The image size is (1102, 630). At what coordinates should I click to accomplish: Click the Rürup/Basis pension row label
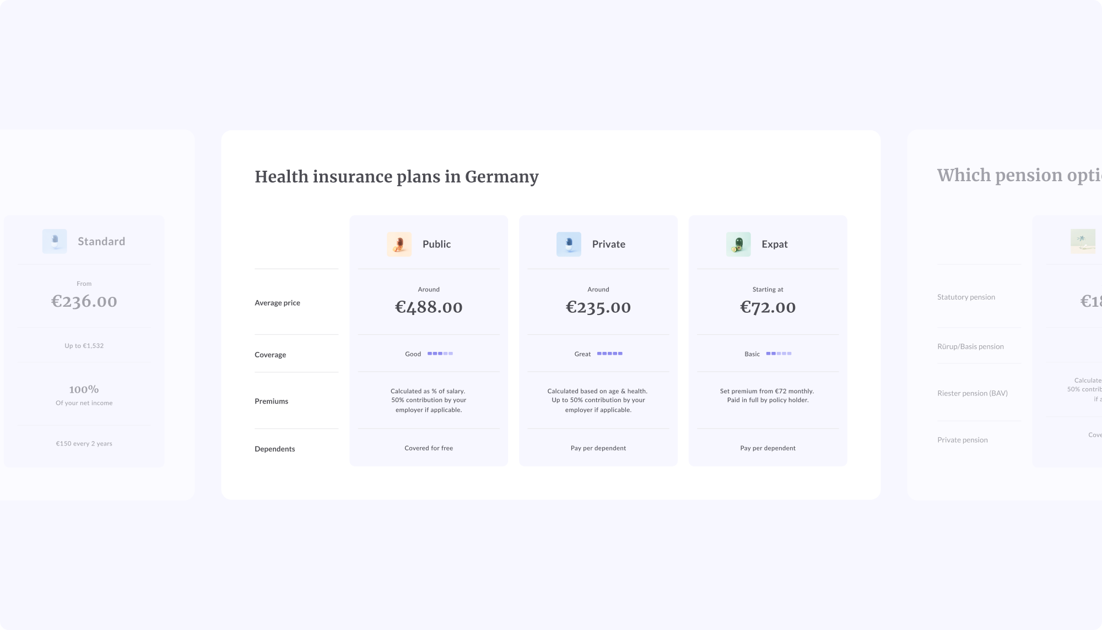(x=970, y=347)
